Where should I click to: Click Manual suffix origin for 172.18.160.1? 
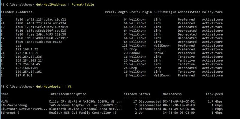coord(159,53)
